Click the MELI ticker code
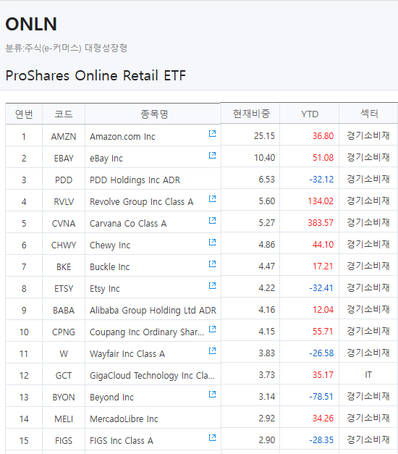This screenshot has width=398, height=454. click(x=64, y=419)
